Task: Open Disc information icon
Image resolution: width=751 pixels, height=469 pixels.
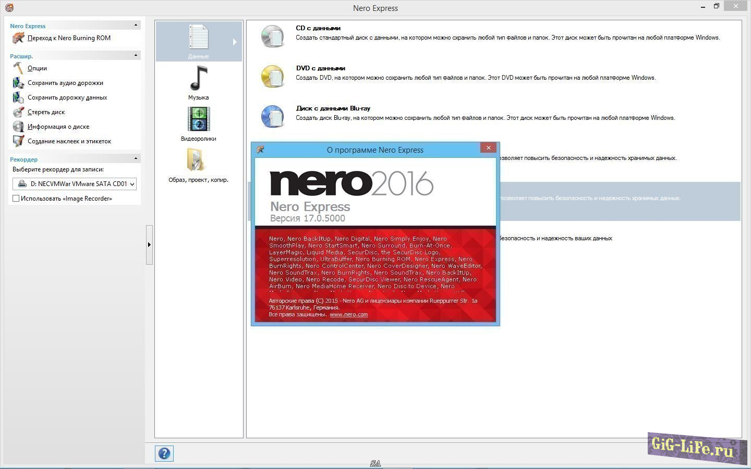Action: pyautogui.click(x=18, y=127)
